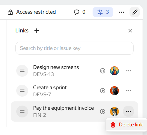Click relation icon beside Create a sprint
The image size is (147, 135).
tap(22, 91)
